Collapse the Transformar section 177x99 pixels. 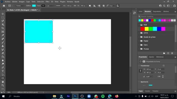click(x=139, y=66)
